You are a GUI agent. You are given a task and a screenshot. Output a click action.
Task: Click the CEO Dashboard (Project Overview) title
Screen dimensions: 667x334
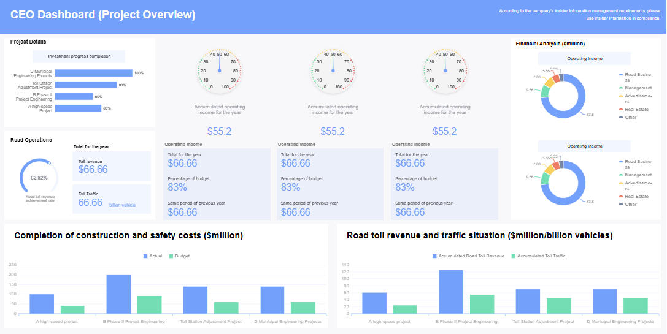click(x=103, y=15)
